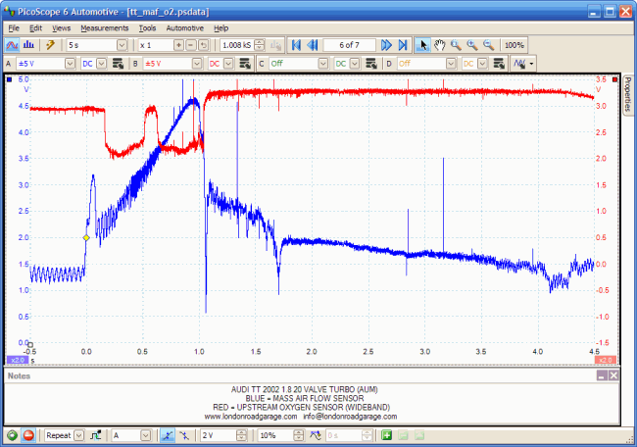Image resolution: width=637 pixels, height=447 pixels.
Task: Toggle falling edge trigger button
Action: click(x=185, y=434)
